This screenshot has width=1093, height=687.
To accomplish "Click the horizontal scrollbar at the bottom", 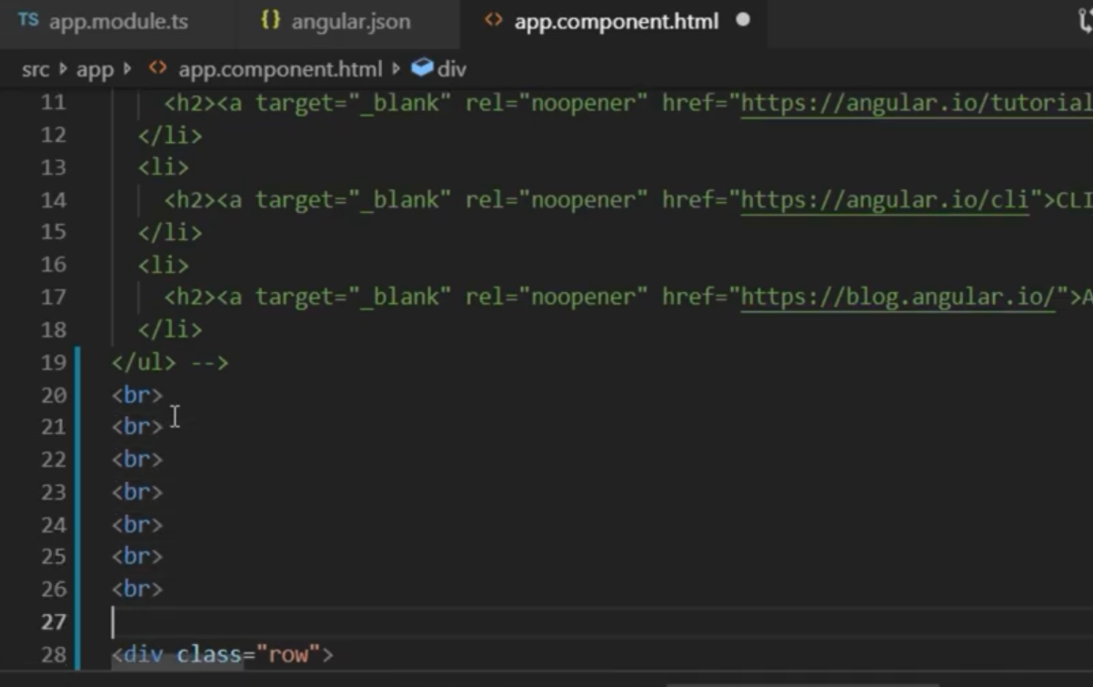I will tap(879, 683).
